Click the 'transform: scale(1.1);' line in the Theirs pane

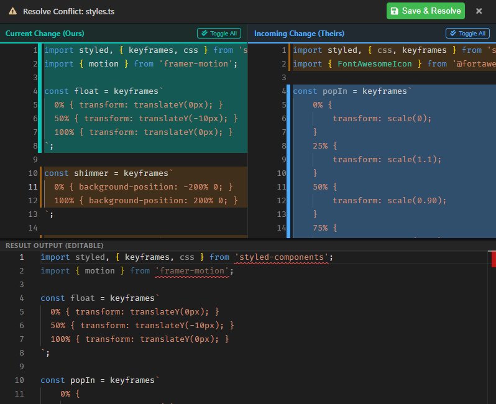(x=387, y=160)
